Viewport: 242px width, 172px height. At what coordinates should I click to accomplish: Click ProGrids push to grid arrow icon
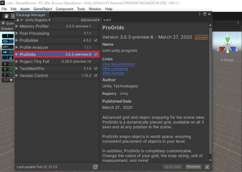click(8, 52)
